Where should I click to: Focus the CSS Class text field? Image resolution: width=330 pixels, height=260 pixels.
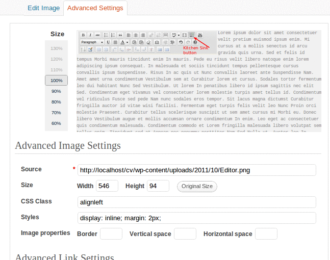tap(196, 202)
